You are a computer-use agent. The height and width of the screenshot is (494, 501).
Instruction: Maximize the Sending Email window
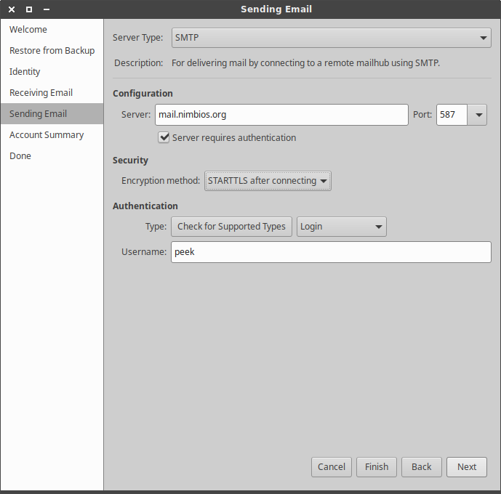(x=29, y=9)
